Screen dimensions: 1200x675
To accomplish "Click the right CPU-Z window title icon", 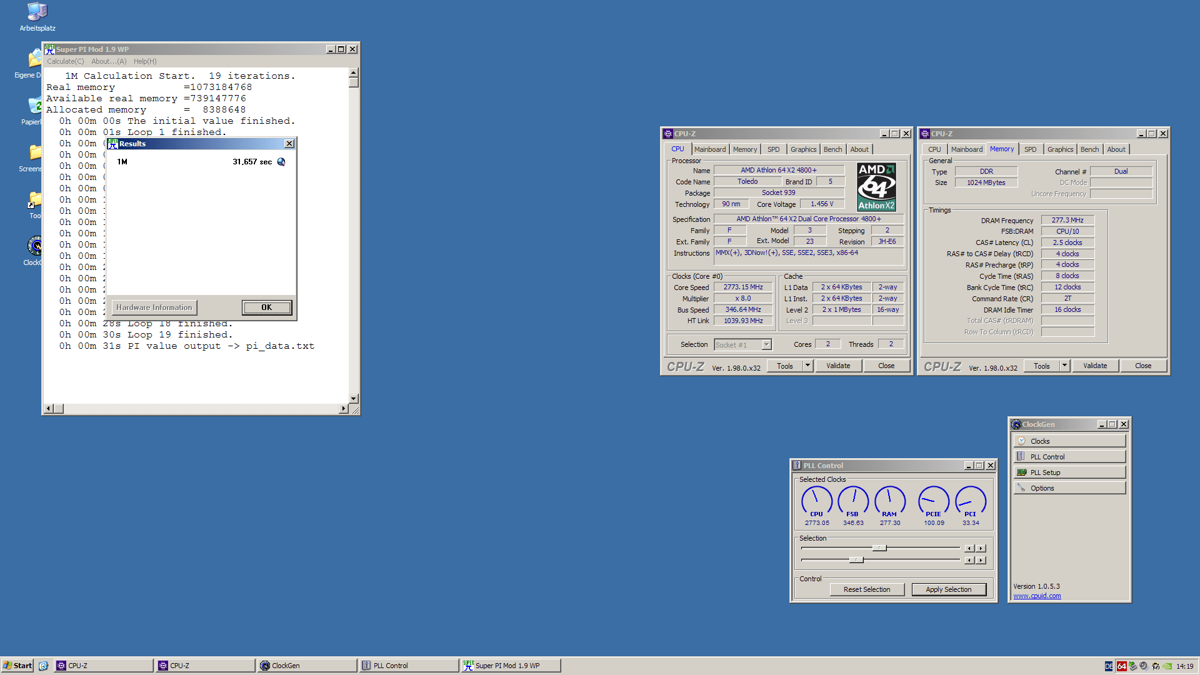I will point(924,134).
